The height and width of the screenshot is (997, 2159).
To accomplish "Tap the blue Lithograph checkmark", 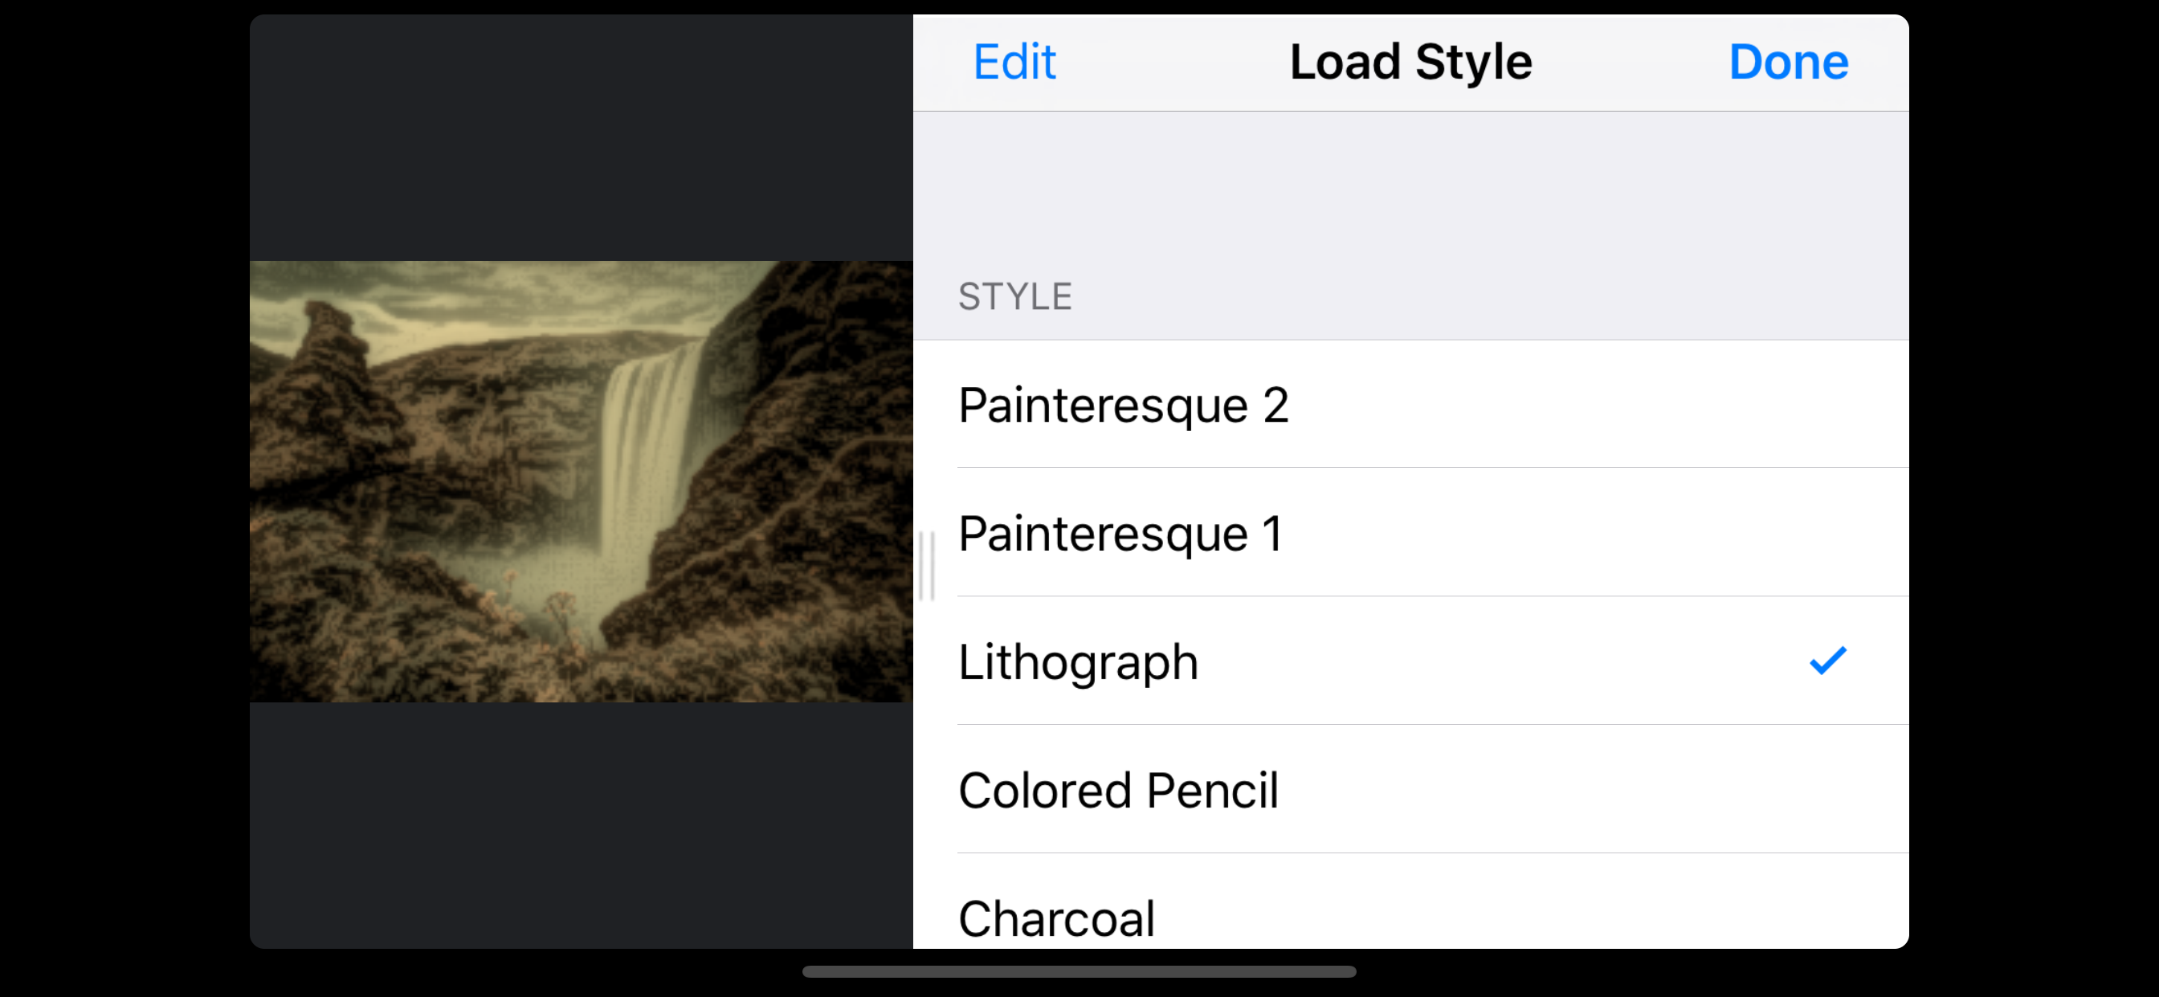I will (x=1827, y=660).
